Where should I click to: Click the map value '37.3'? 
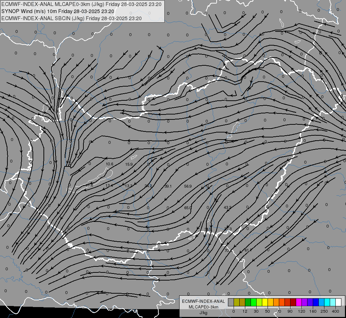click(x=228, y=229)
